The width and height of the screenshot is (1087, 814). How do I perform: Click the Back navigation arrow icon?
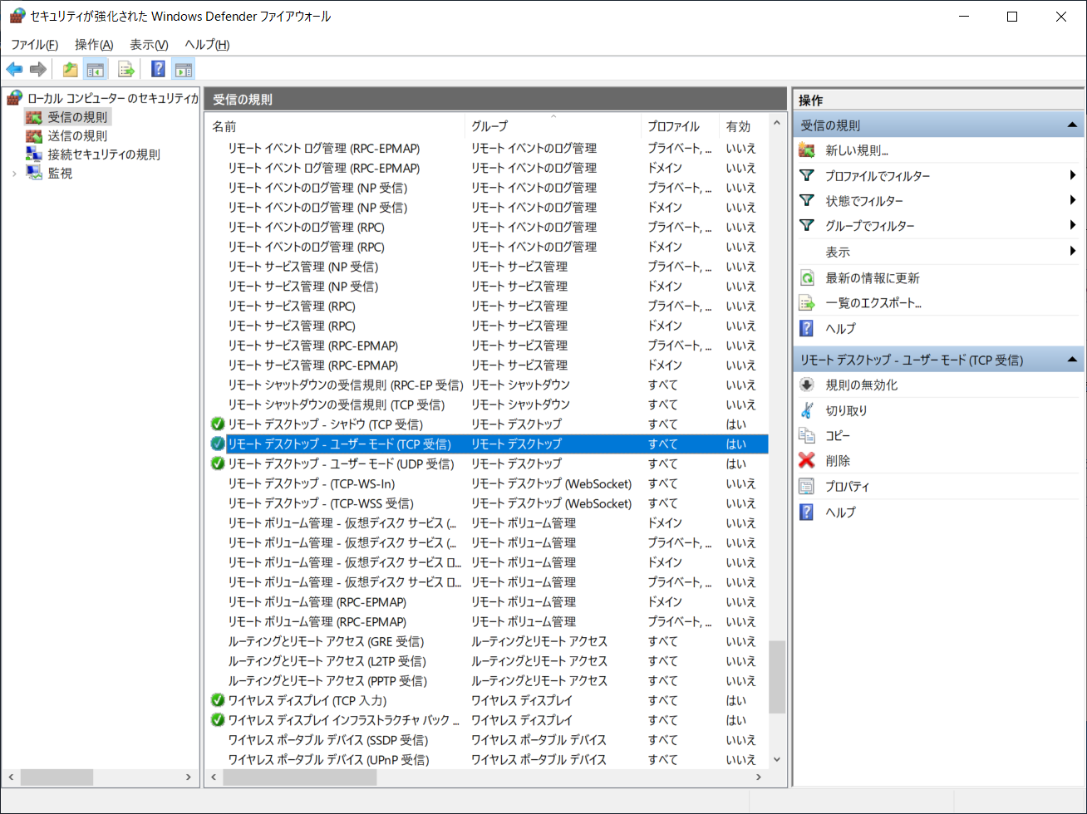[x=14, y=68]
